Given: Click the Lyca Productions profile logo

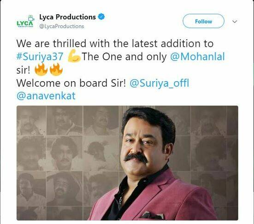Looking at the screenshot, I should pyautogui.click(x=25, y=21).
